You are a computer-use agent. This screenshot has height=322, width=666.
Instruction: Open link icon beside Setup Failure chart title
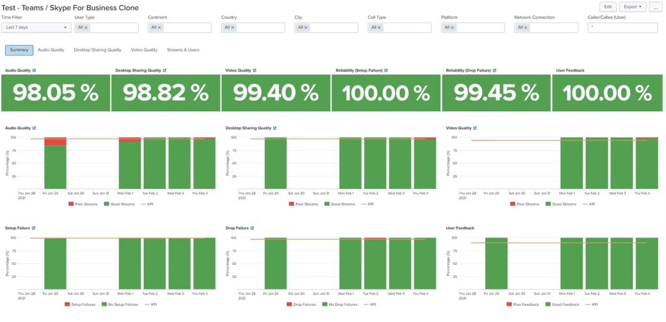coord(34,227)
